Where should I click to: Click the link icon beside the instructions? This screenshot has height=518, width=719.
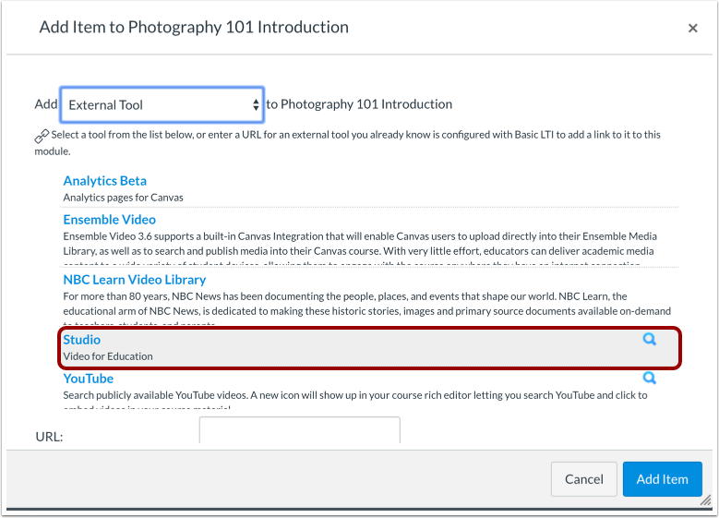click(42, 136)
